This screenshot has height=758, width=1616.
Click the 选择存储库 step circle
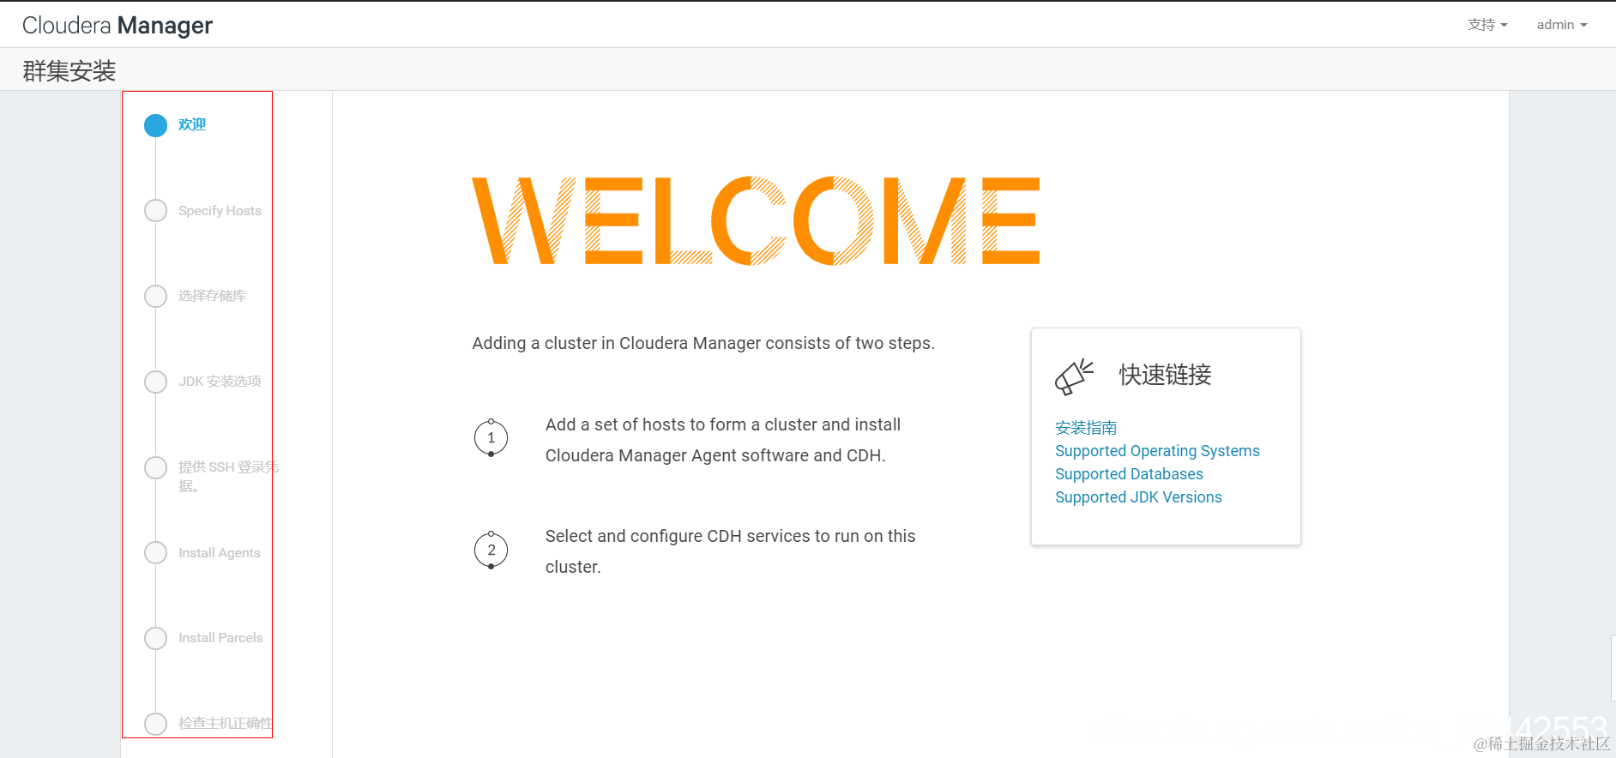(155, 296)
